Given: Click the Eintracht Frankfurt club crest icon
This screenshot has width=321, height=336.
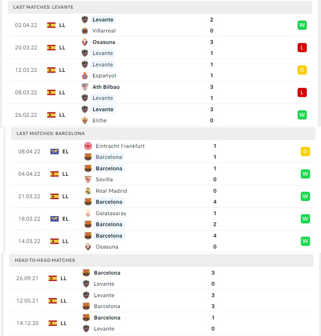Looking at the screenshot, I should point(88,146).
